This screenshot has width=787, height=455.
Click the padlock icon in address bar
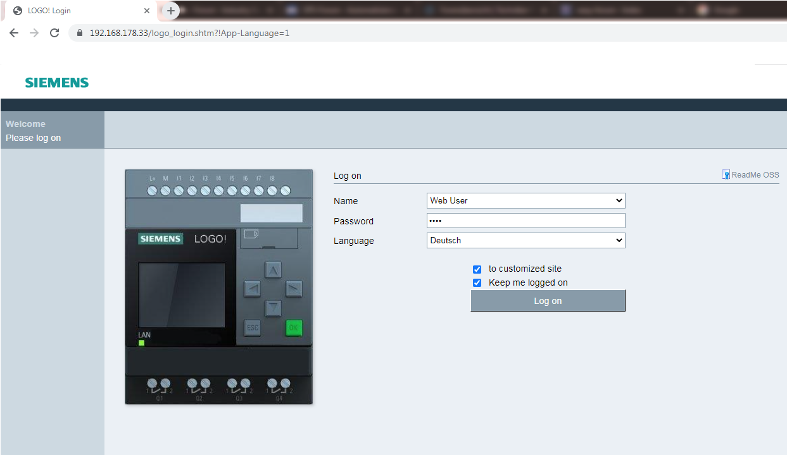tap(80, 33)
